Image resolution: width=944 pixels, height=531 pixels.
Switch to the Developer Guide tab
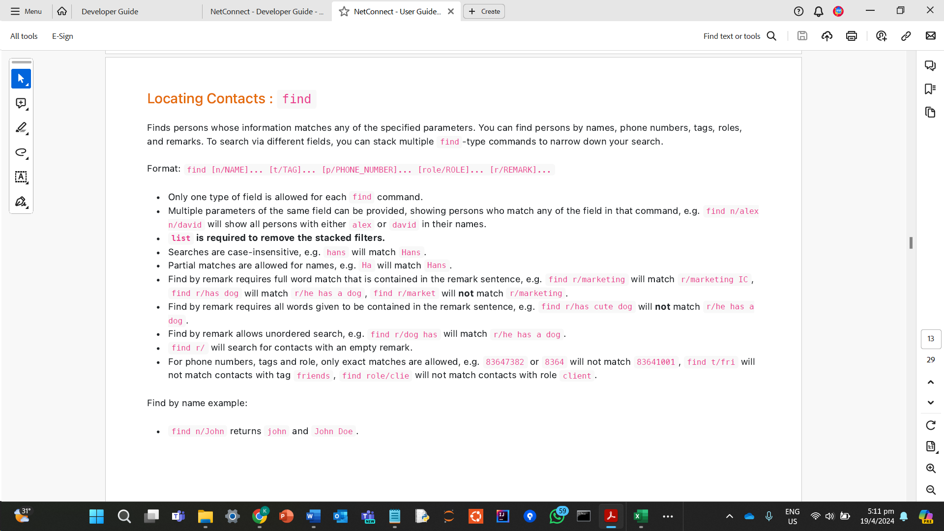click(x=110, y=11)
